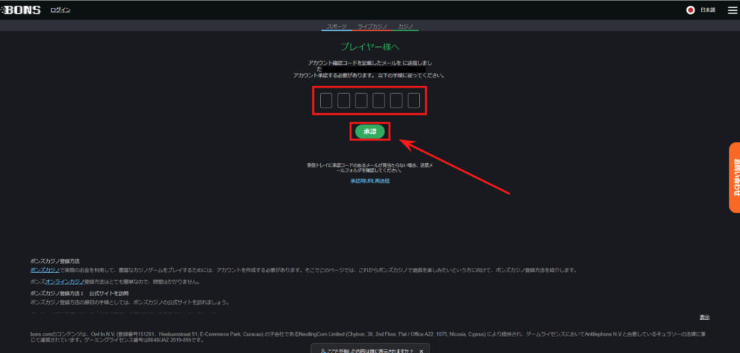Click the Japan flag icon

[x=690, y=10]
